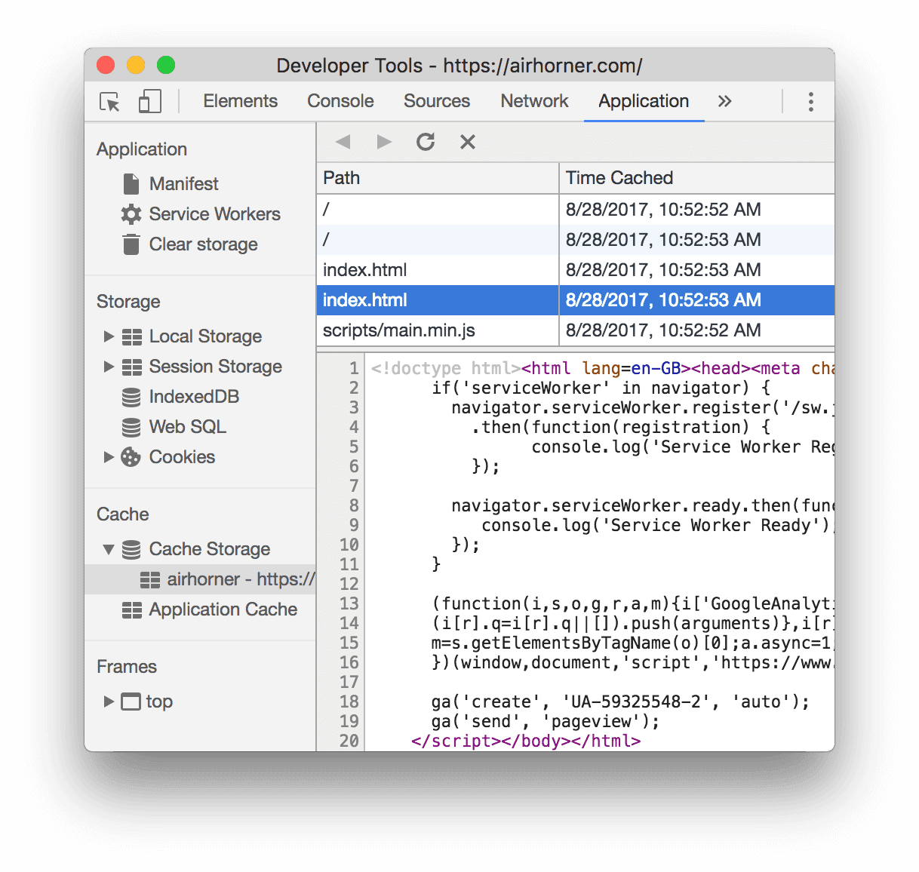Select the inspect element cursor icon
The width and height of the screenshot is (919, 872).
tap(109, 102)
